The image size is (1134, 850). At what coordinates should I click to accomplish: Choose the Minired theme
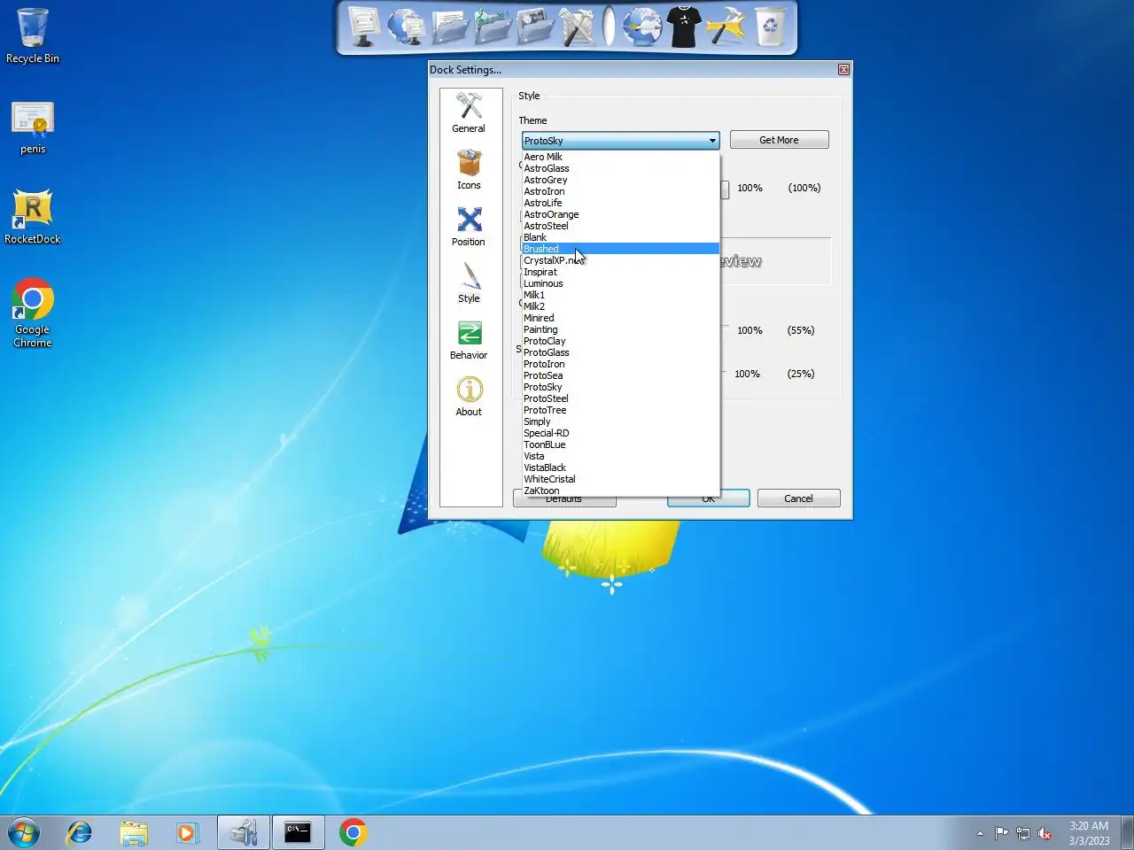[620, 318]
